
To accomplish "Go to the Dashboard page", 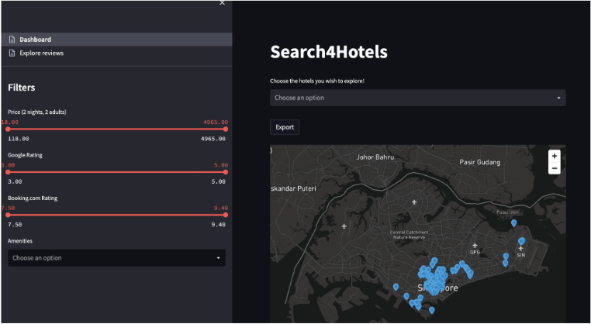I will 35,40.
